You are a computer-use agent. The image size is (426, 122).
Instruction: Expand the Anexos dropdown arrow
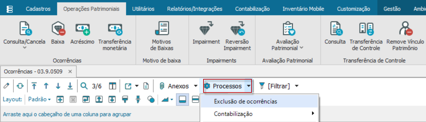[196, 86]
